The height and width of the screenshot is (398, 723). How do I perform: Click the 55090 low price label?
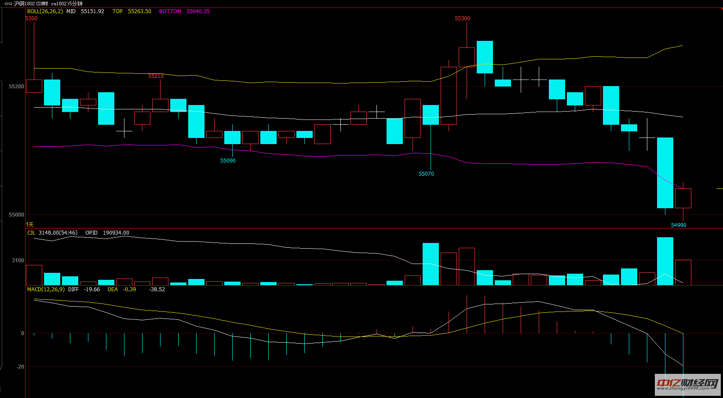[x=228, y=161]
